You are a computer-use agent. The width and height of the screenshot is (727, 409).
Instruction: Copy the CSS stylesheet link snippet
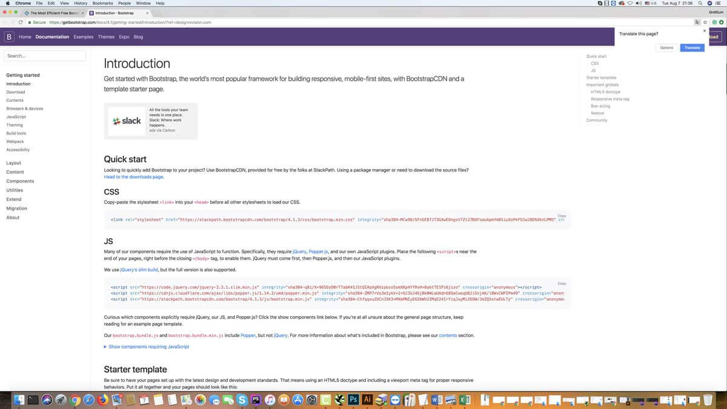pyautogui.click(x=562, y=216)
